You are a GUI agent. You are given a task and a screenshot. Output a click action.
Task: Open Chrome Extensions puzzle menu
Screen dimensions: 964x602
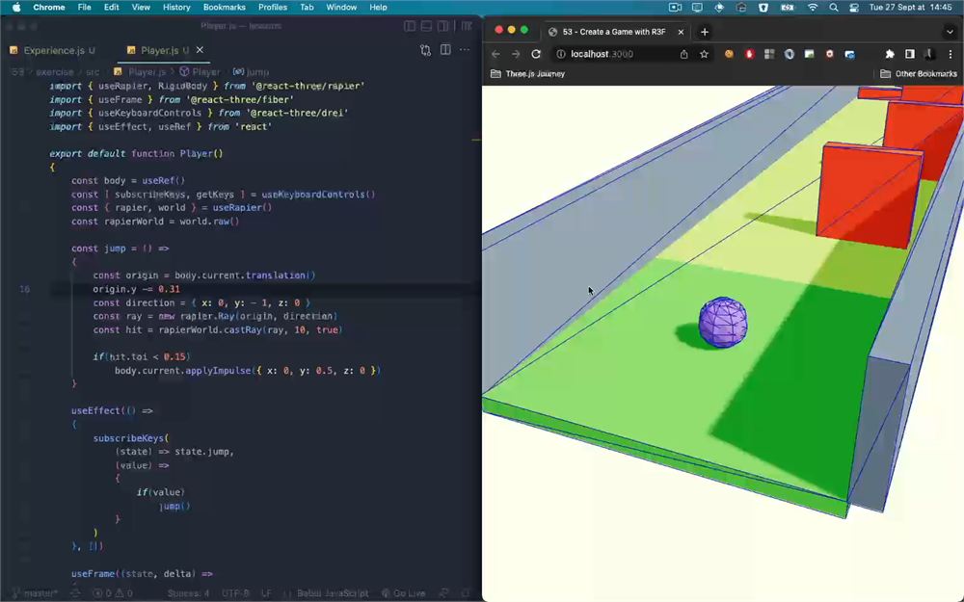tap(890, 54)
